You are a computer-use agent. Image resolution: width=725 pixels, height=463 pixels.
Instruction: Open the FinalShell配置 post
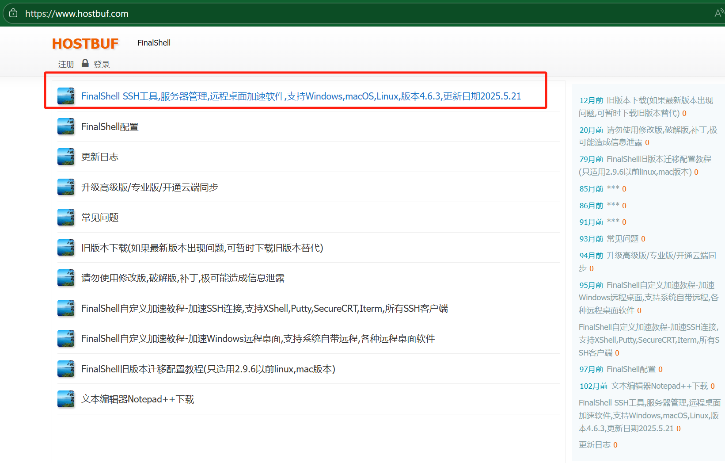pos(110,127)
